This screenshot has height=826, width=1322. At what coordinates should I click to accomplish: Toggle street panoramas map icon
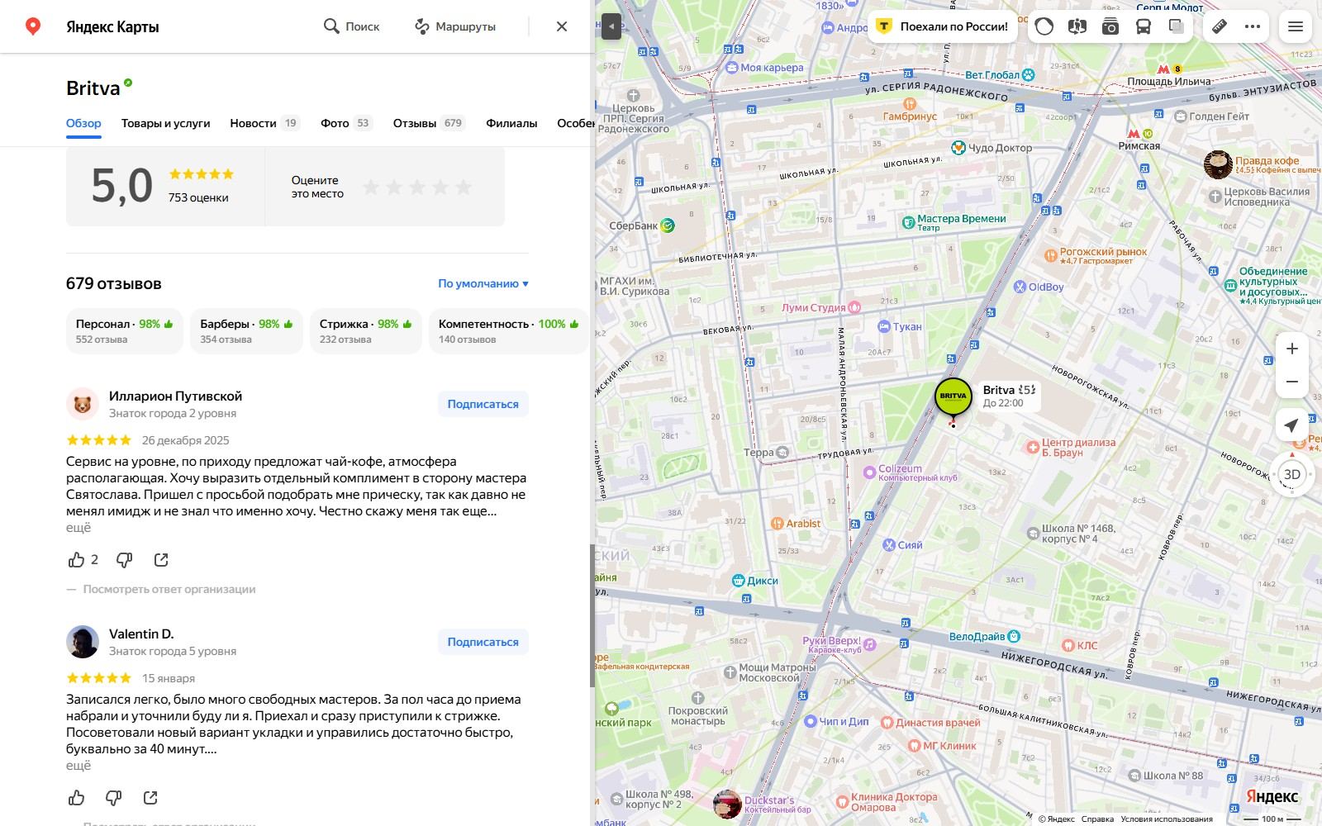coord(1077,26)
